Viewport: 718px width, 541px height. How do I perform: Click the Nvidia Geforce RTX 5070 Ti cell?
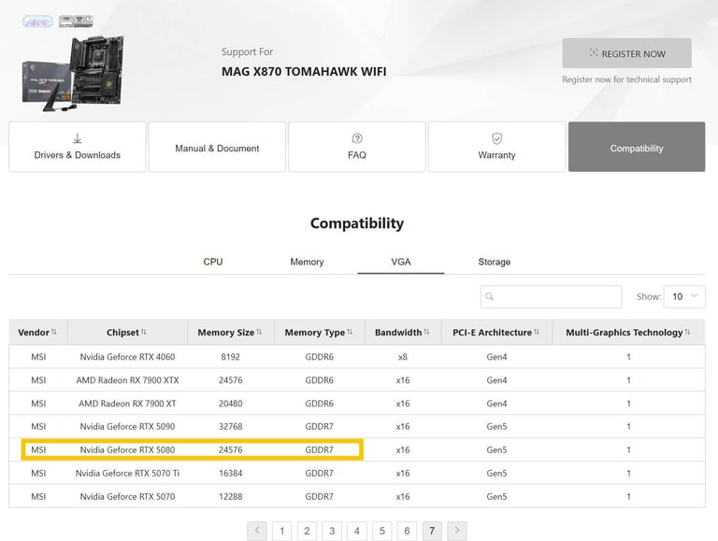(x=127, y=473)
